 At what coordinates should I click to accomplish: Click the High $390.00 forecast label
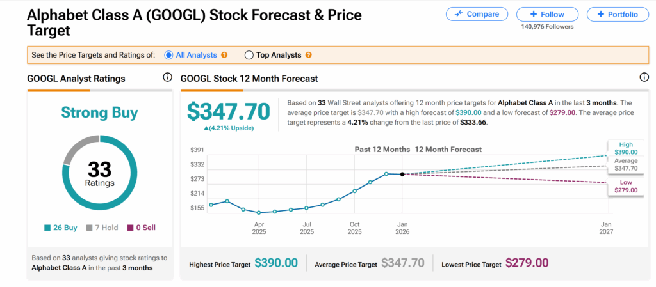[625, 148]
